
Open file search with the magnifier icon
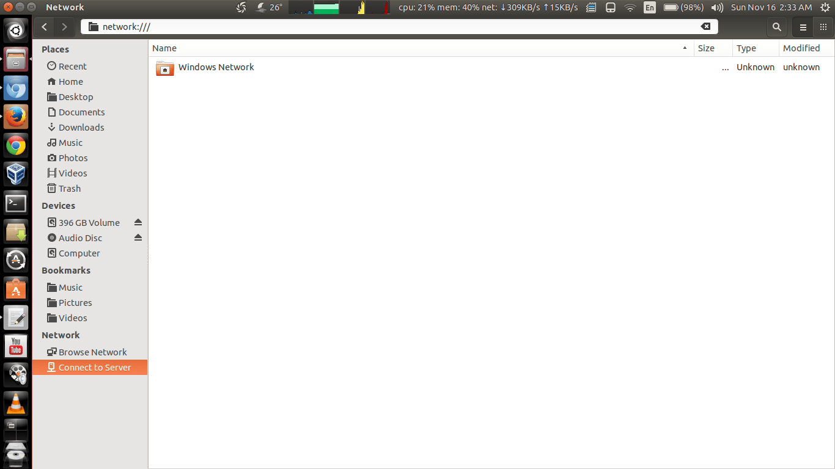pyautogui.click(x=776, y=27)
